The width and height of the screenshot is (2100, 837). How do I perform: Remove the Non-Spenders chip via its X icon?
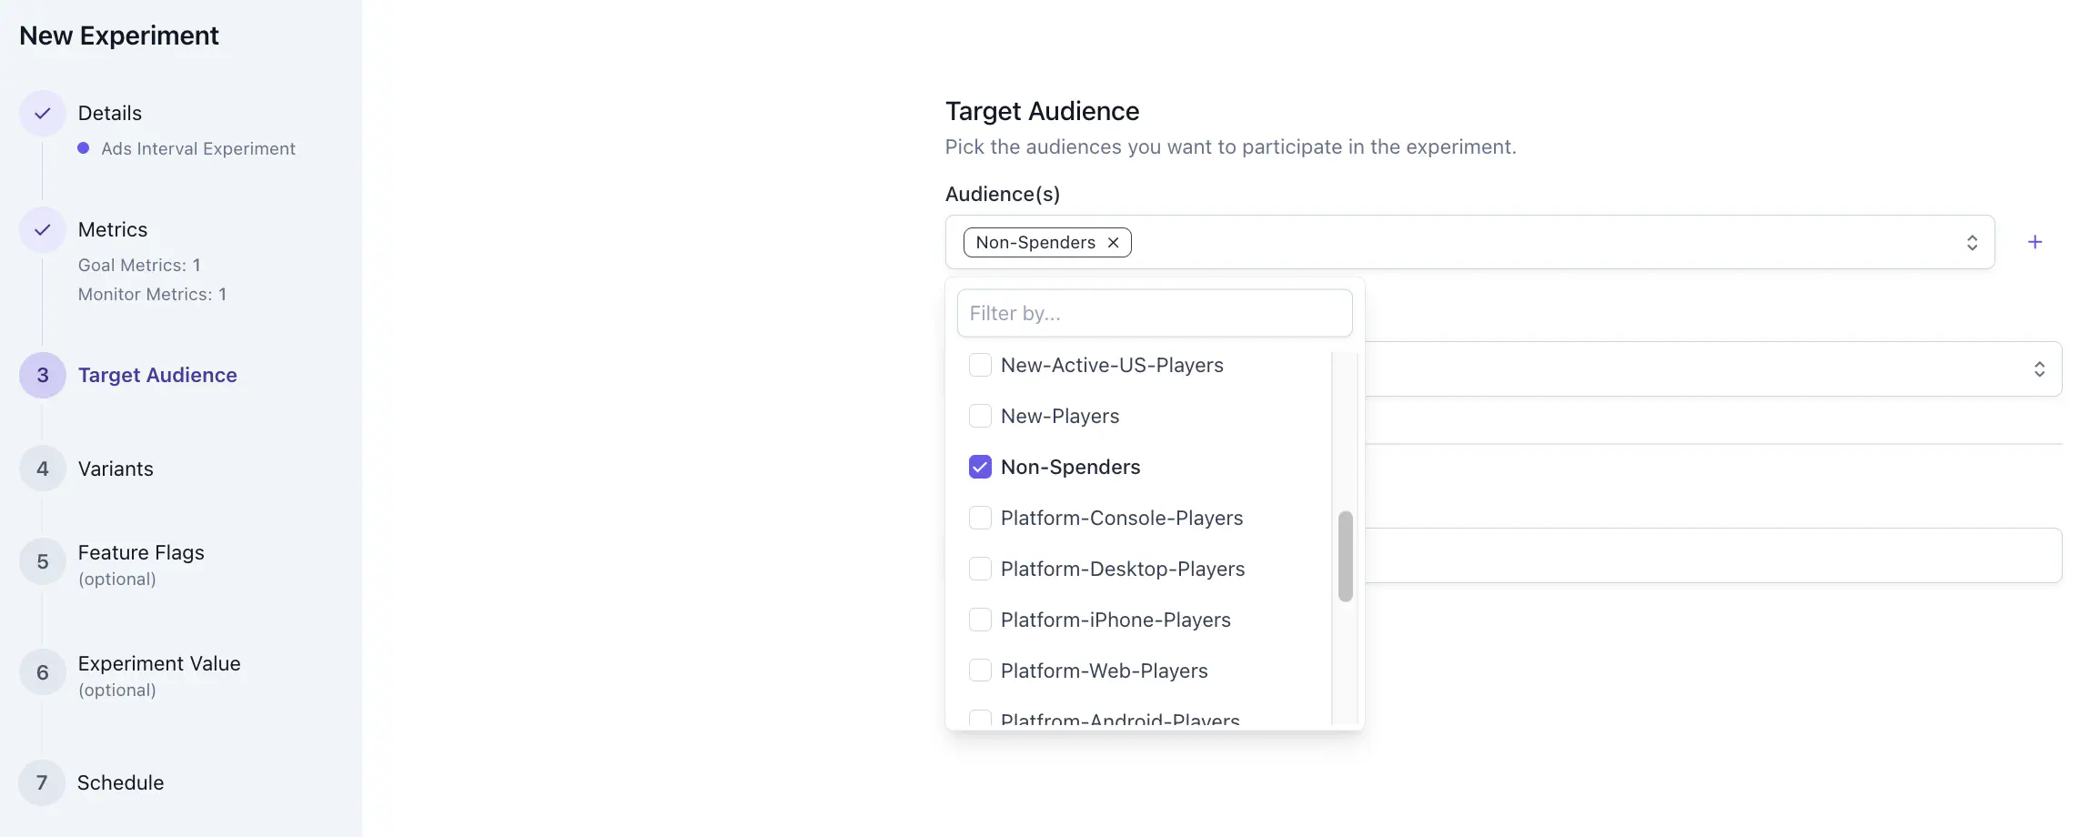pos(1113,242)
